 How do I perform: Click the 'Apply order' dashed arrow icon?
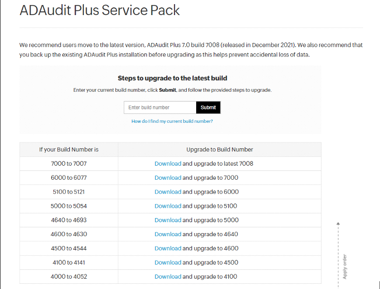coord(338,255)
